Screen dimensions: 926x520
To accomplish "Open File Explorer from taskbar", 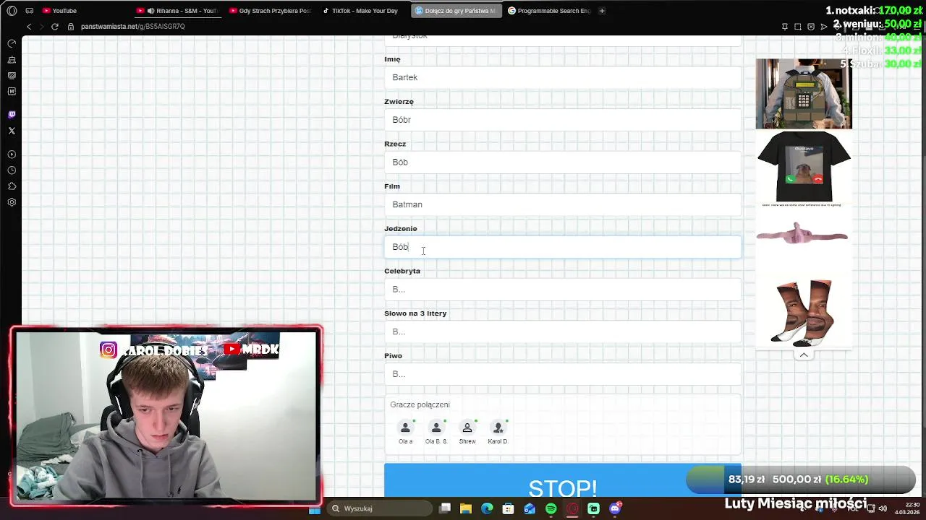I will point(466,508).
